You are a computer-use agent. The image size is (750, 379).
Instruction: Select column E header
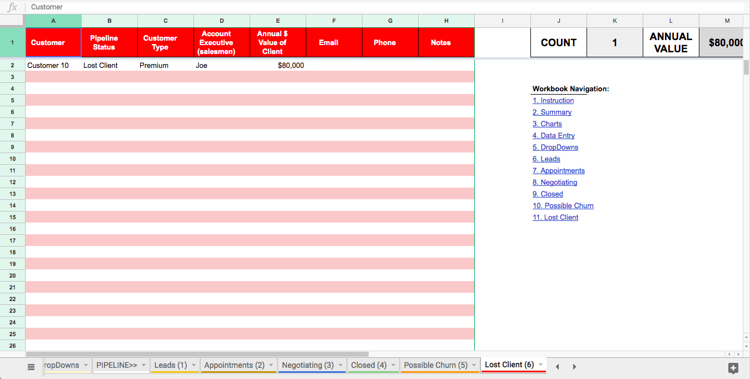point(278,21)
